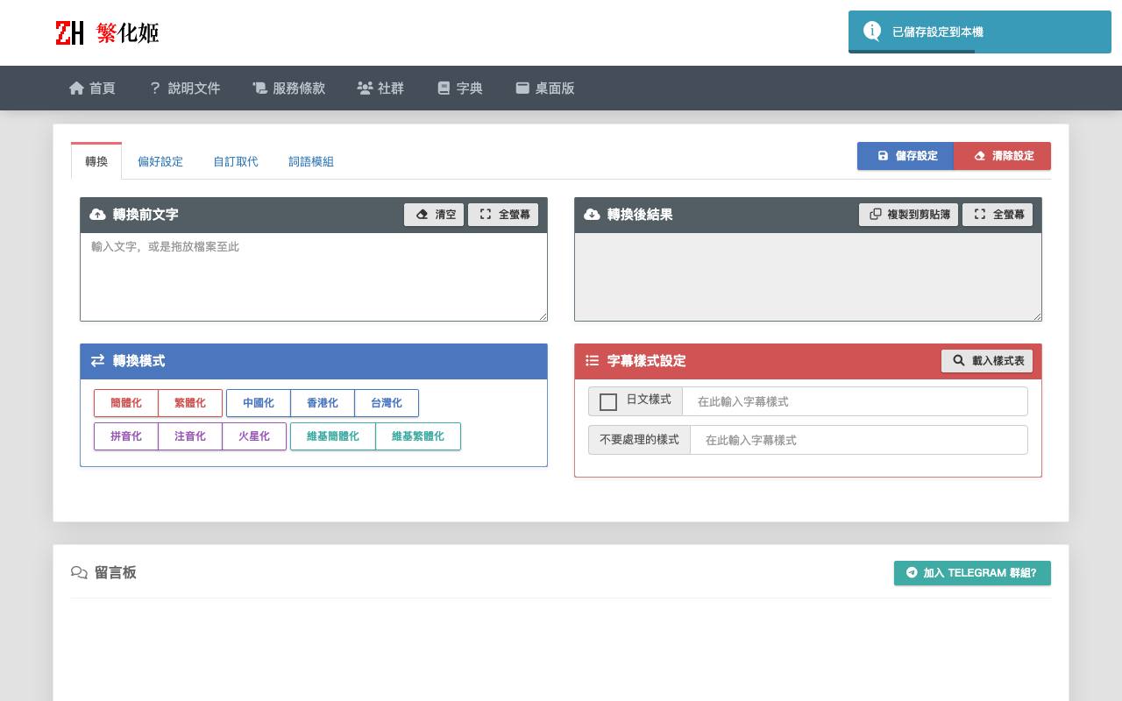Load stylesheet with 載入樣式表 button
Viewport: 1122px width, 701px height.
click(987, 361)
